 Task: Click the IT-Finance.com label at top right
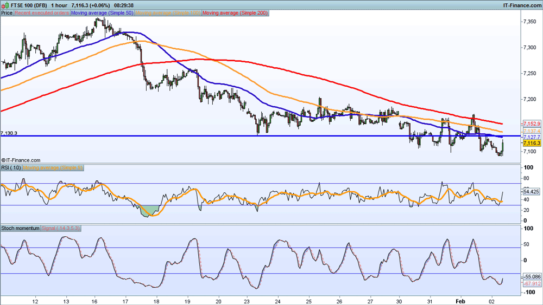(x=522, y=5)
